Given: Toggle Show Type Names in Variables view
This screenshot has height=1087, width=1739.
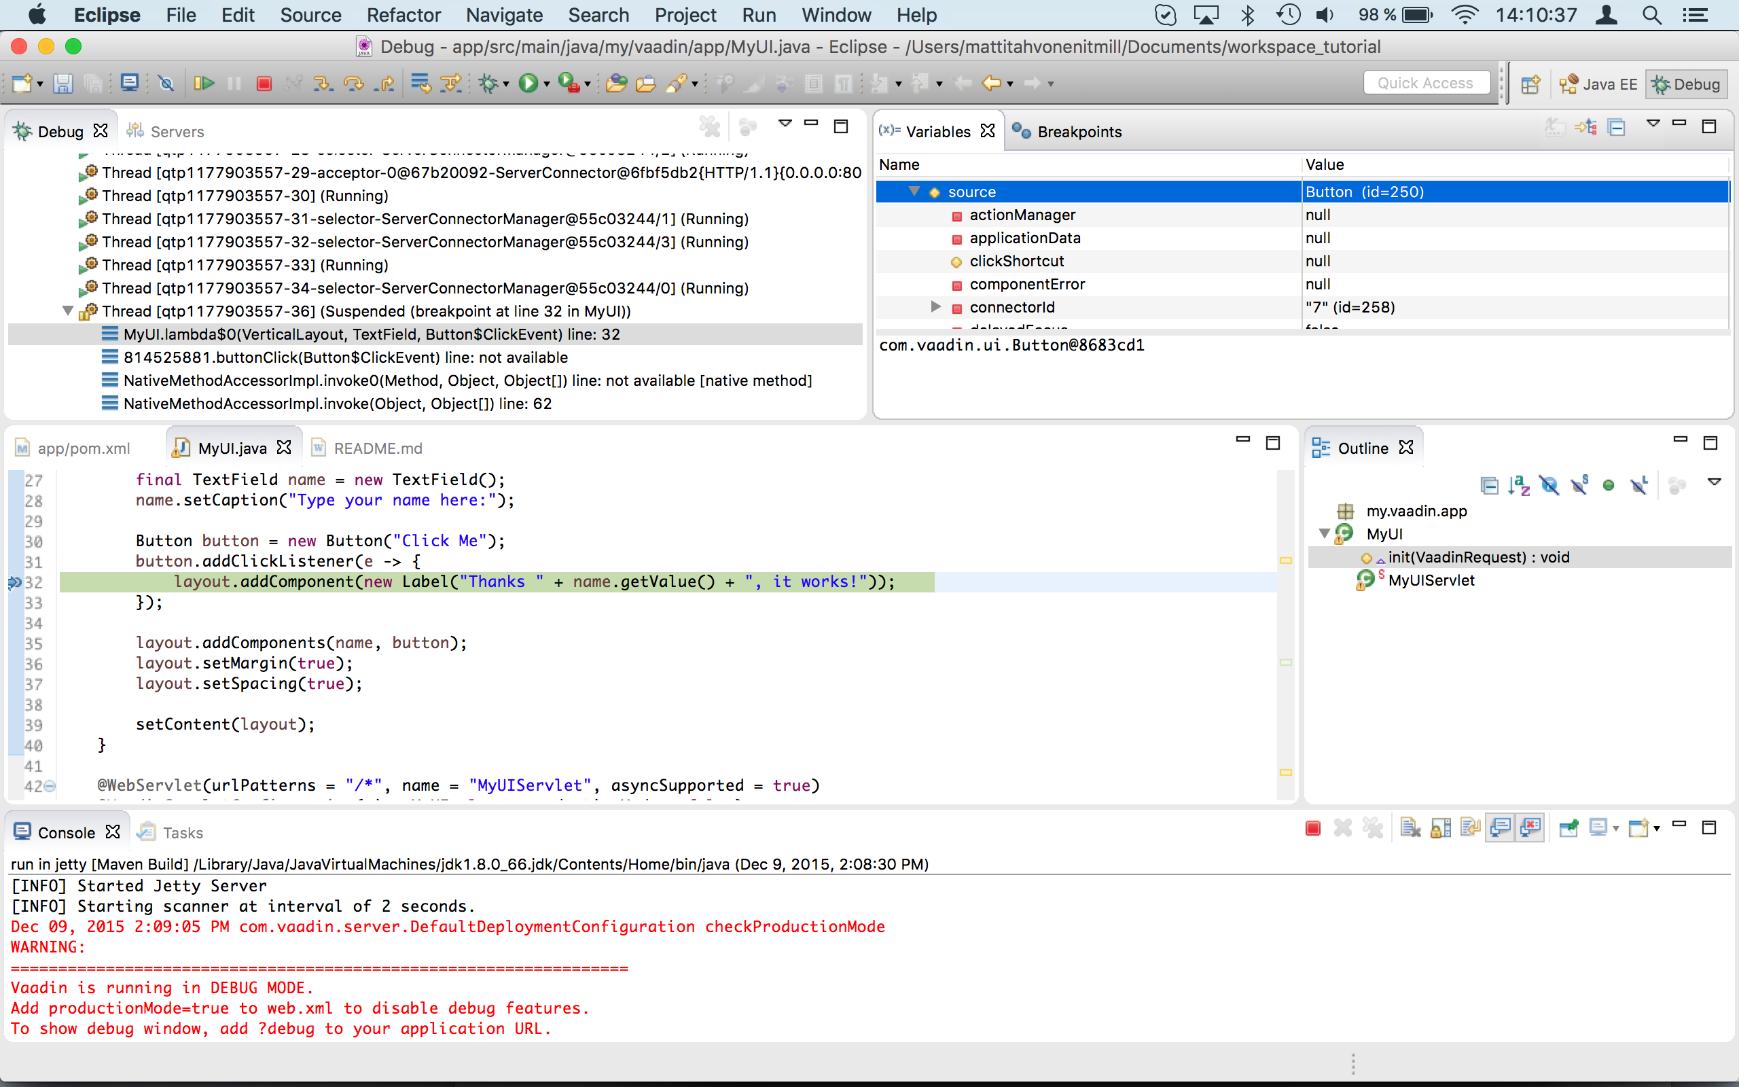Looking at the screenshot, I should (x=1554, y=128).
